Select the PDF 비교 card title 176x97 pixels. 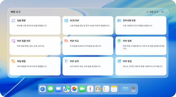click(x=74, y=41)
